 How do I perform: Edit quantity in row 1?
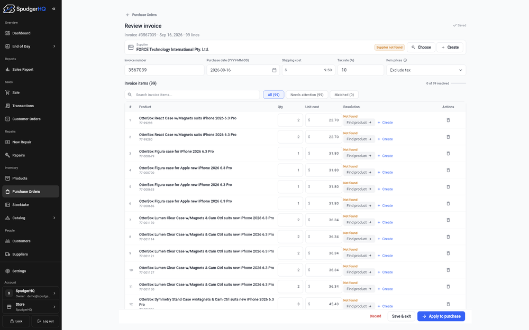tap(290, 120)
